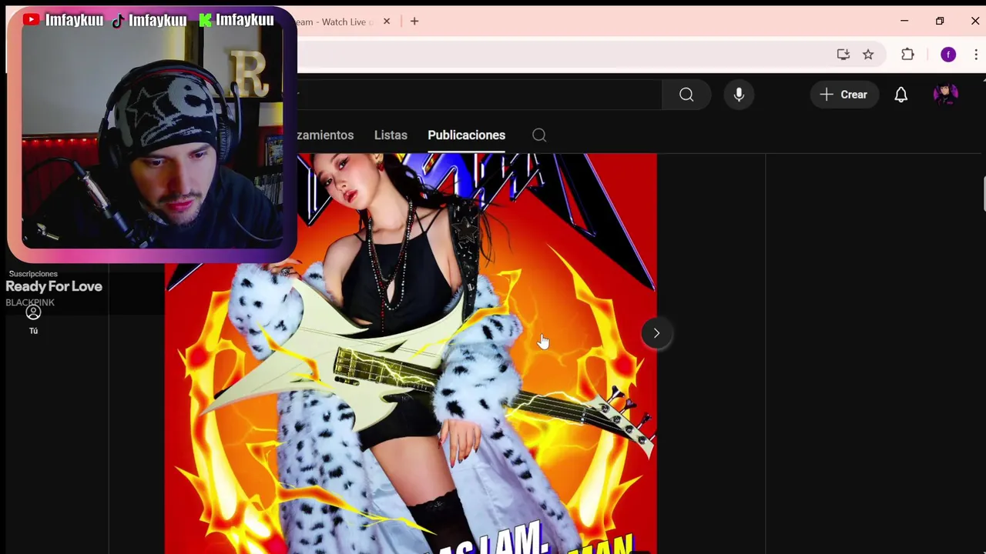Open the browser extensions puzzle icon

907,55
